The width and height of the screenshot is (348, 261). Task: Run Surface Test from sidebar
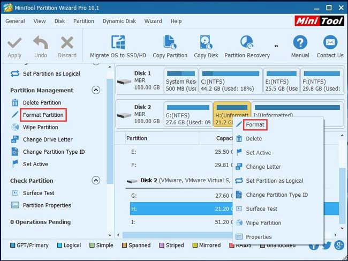[x=39, y=193]
